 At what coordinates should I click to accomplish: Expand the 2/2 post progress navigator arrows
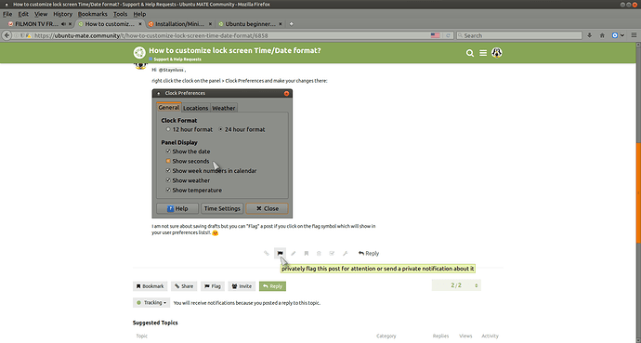point(477,285)
